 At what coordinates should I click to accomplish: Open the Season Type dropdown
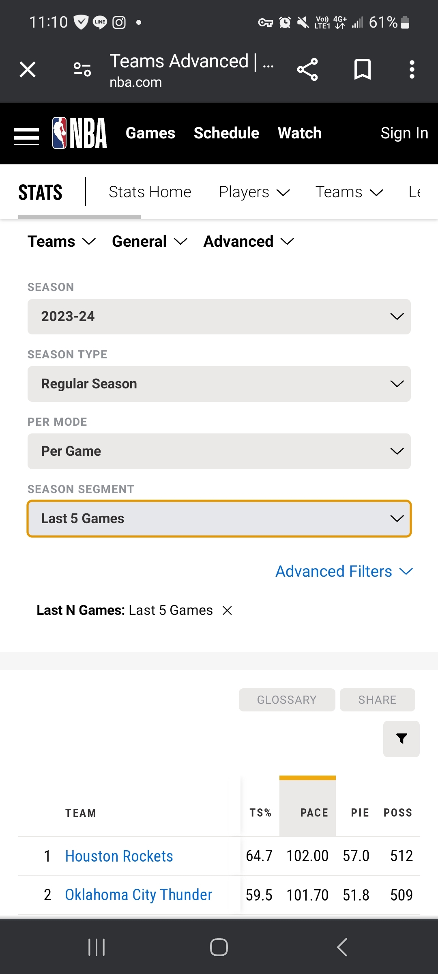pos(219,384)
